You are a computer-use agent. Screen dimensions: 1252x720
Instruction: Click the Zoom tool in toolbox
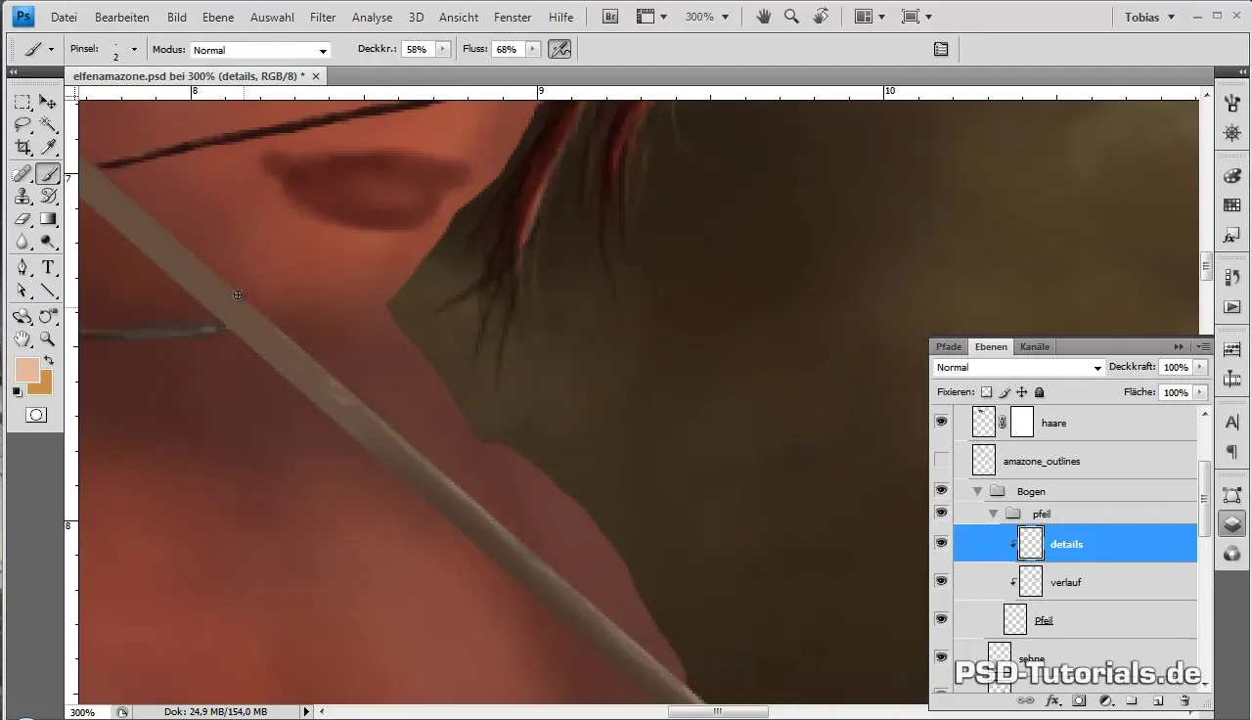[47, 339]
